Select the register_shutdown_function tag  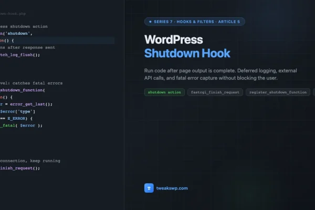click(x=278, y=92)
